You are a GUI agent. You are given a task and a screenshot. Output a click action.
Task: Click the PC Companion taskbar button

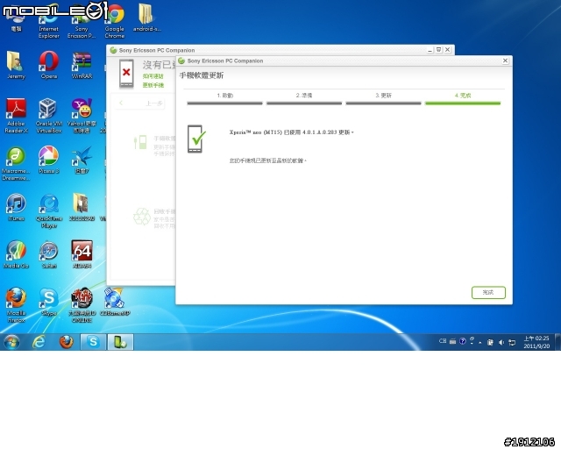click(x=120, y=342)
